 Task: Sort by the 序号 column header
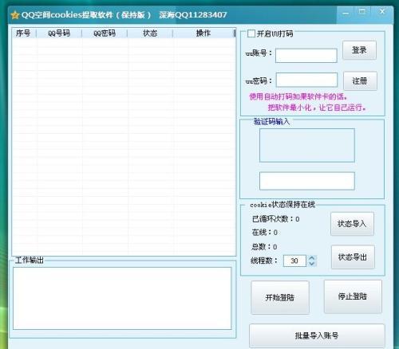(24, 33)
